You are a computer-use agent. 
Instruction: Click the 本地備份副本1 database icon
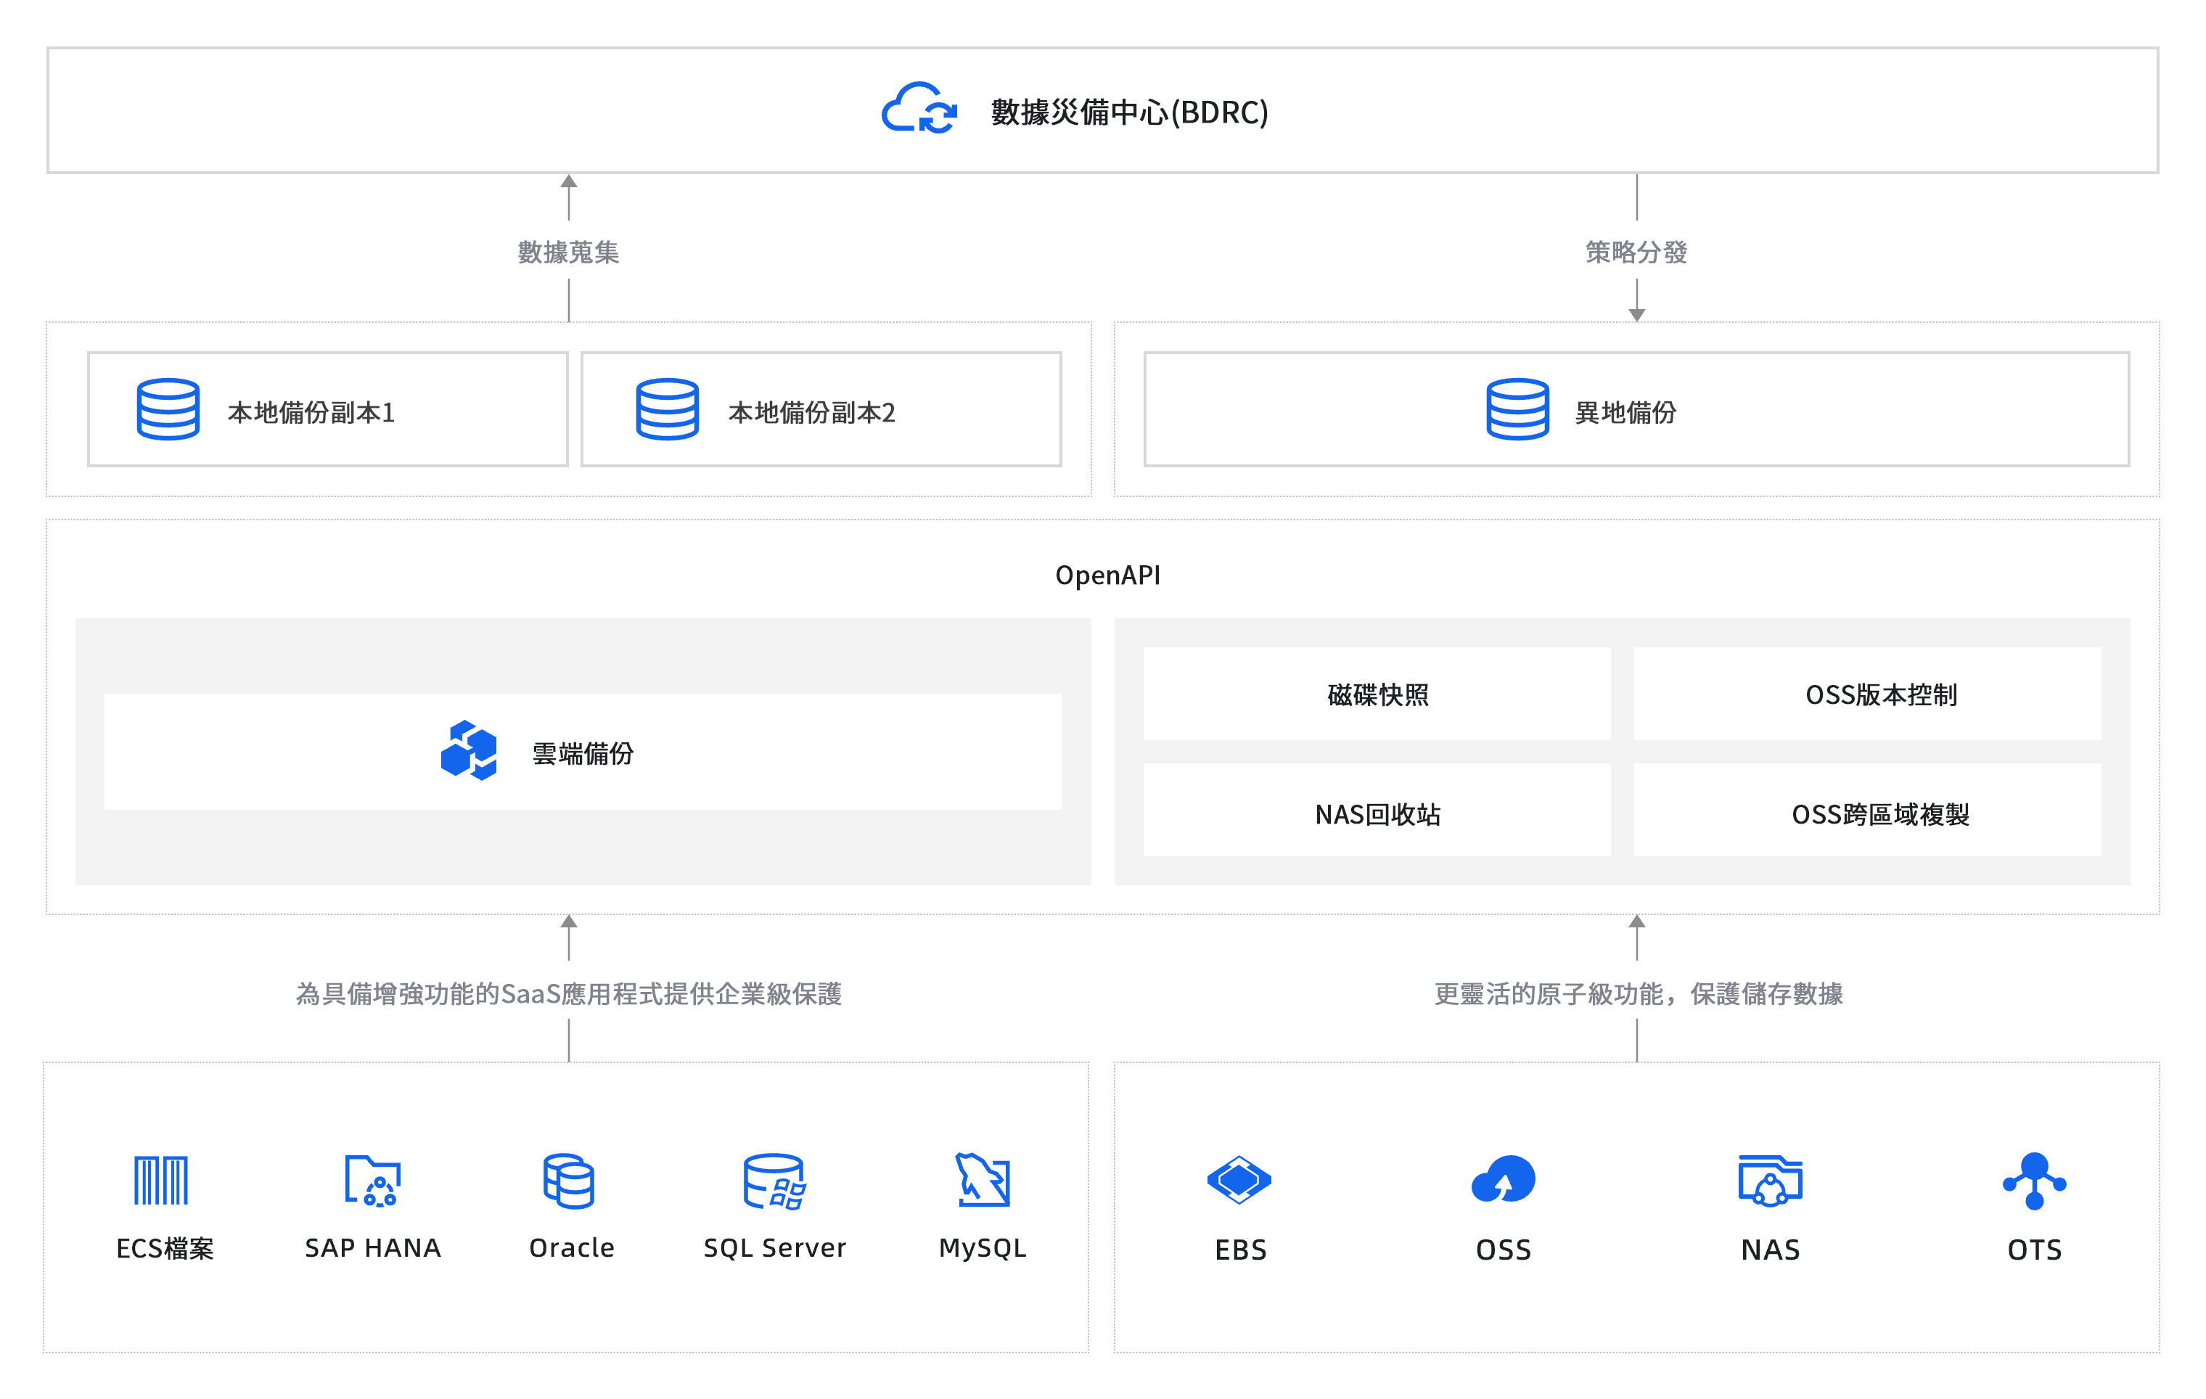(x=168, y=409)
